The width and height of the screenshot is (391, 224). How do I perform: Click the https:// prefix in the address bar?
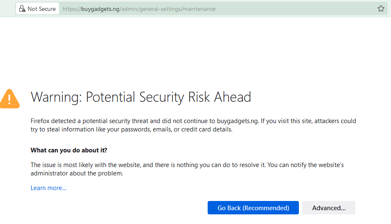71,9
